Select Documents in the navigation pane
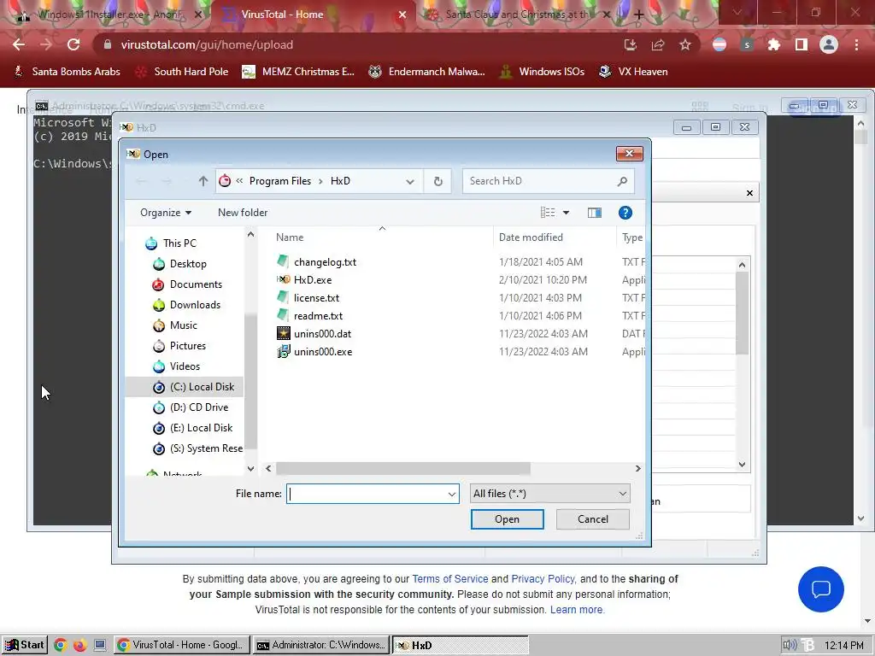This screenshot has height=656, width=875. click(196, 284)
